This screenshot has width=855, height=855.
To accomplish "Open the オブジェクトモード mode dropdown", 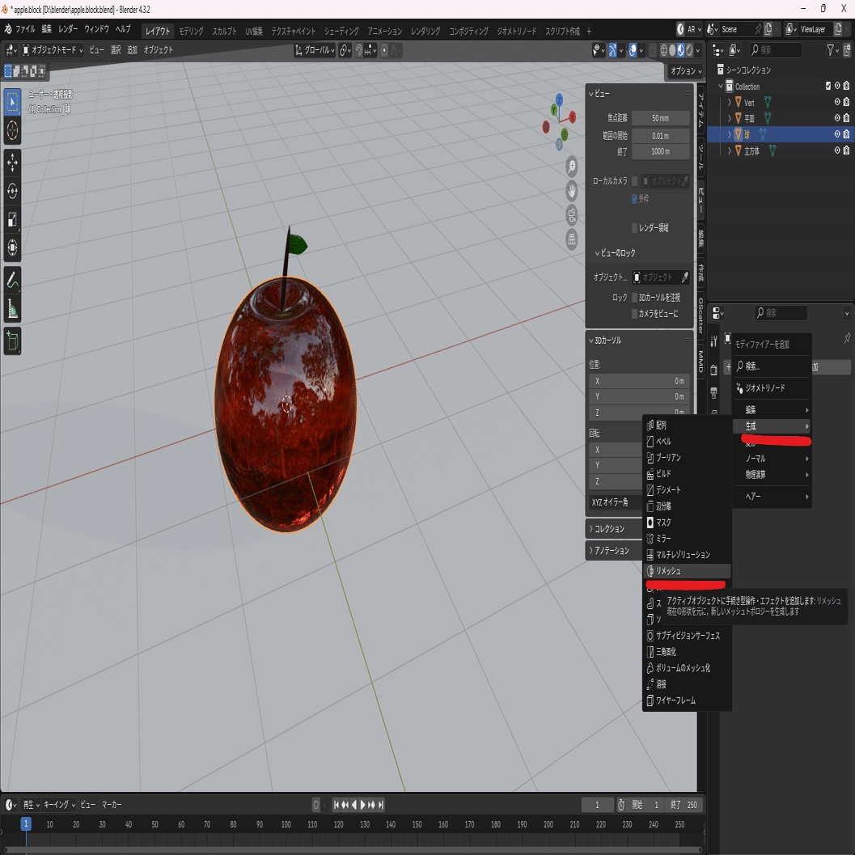I will [53, 50].
